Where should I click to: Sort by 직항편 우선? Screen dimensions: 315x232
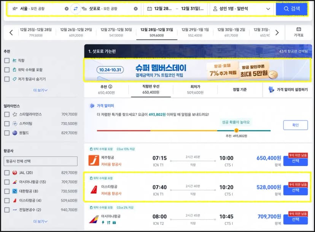(x=151, y=90)
